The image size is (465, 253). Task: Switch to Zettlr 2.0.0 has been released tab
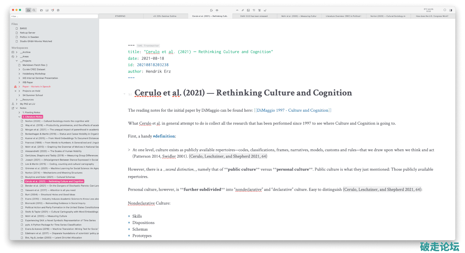254,16
